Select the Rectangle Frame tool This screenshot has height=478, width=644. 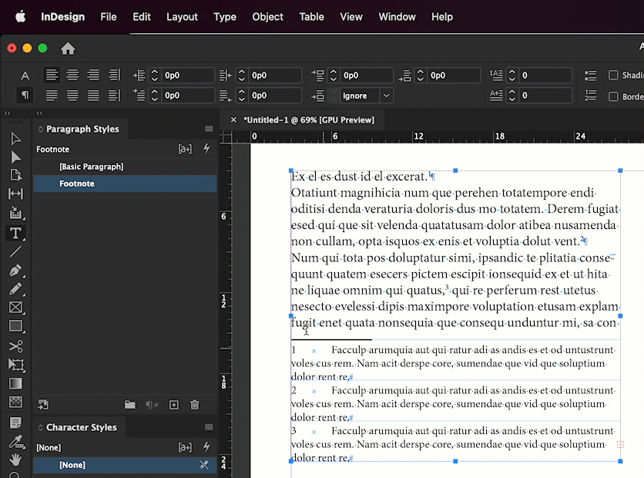click(x=15, y=307)
